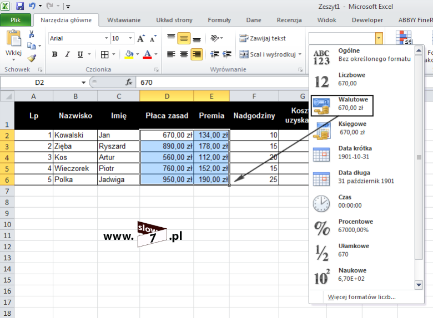
Task: Click the Borders grid icon
Action: point(105,54)
